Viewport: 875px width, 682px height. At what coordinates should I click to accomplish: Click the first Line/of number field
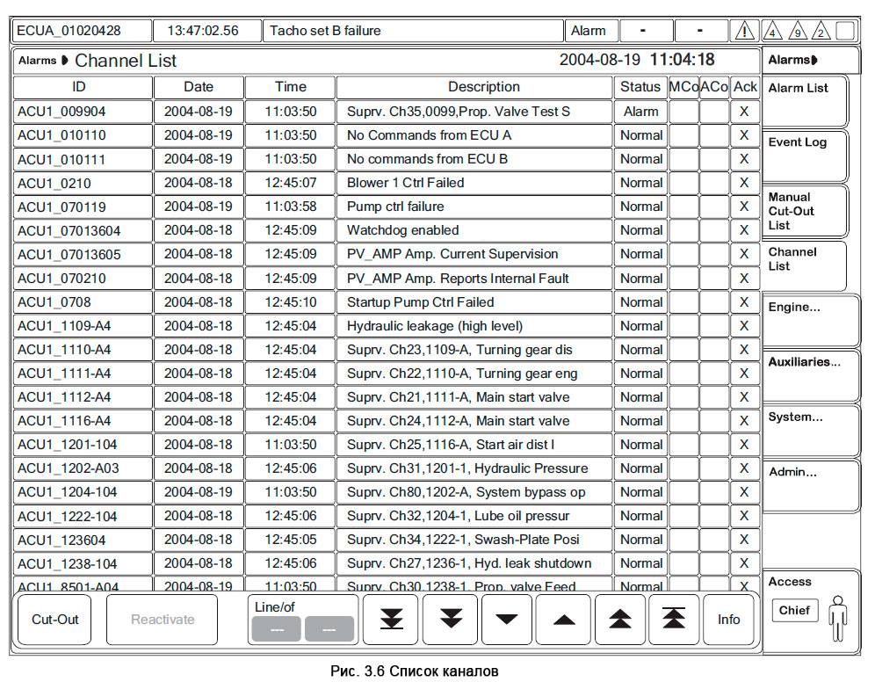coord(276,629)
